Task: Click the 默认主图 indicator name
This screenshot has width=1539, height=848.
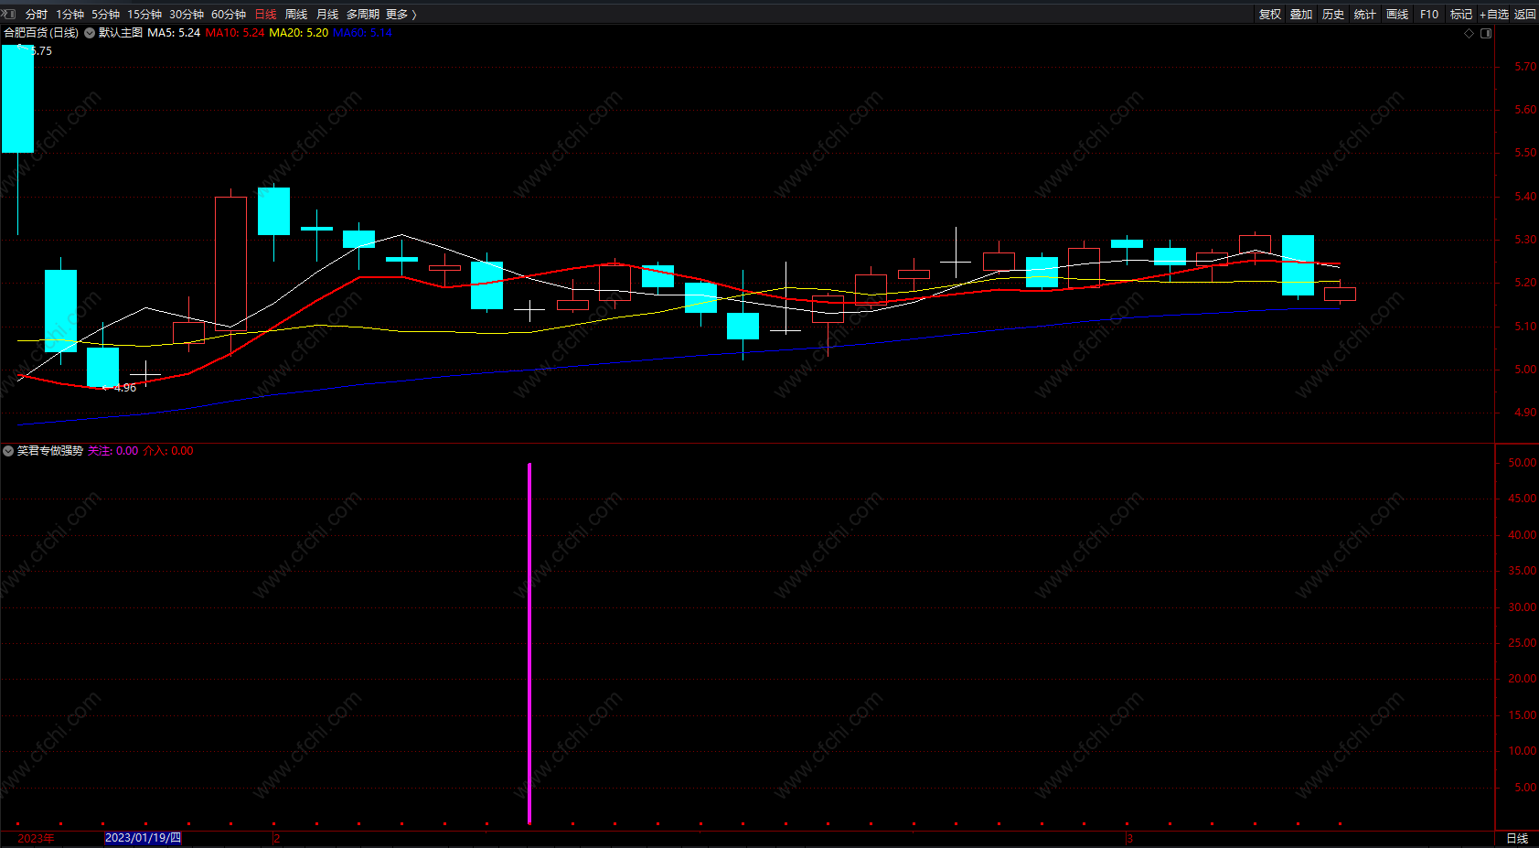Action: click(121, 33)
